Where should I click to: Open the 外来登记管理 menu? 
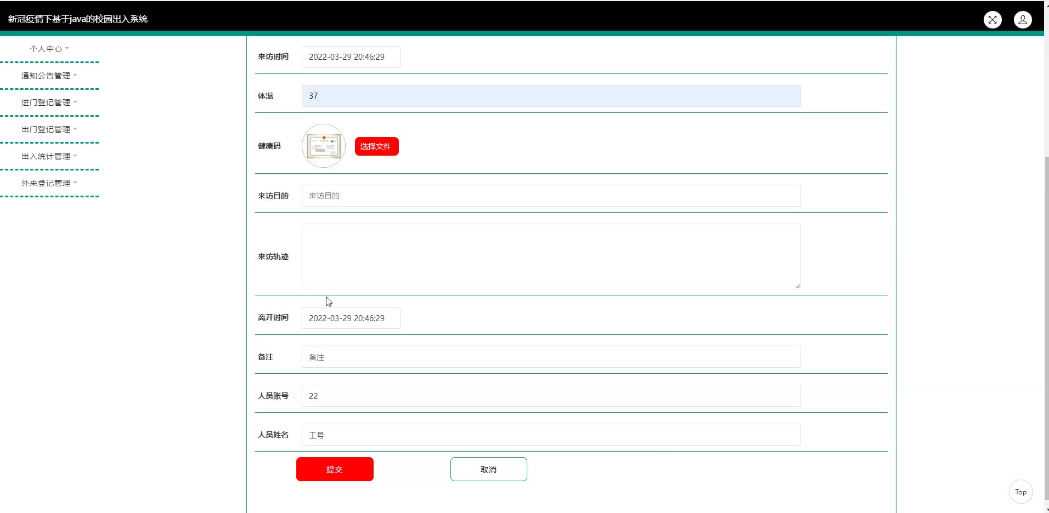pyautogui.click(x=49, y=183)
